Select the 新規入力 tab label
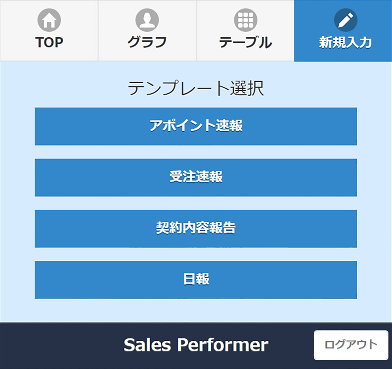This screenshot has width=392, height=369. (x=345, y=42)
